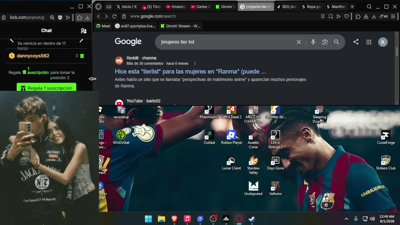Viewport: 400px width, 225px height.
Task: Open the Roblox Player desktop shortcut
Action: 232,137
